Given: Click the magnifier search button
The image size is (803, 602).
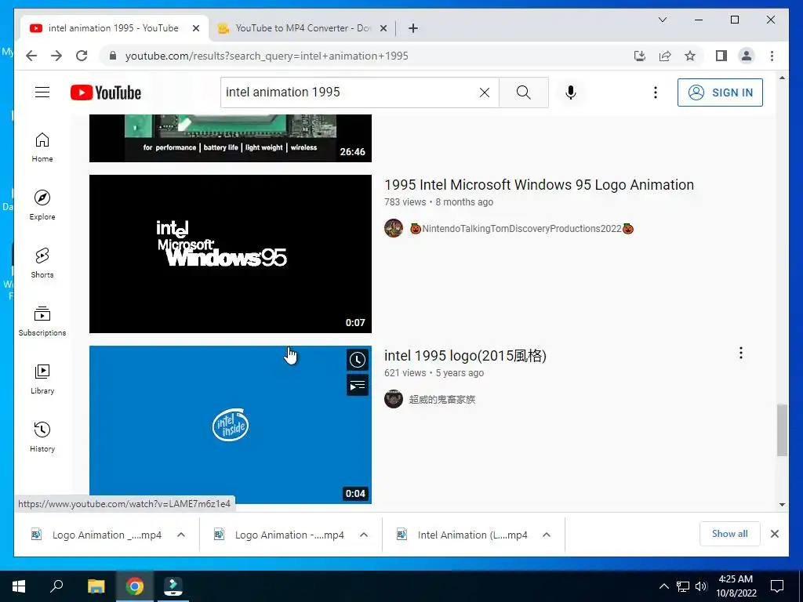Looking at the screenshot, I should coord(523,92).
